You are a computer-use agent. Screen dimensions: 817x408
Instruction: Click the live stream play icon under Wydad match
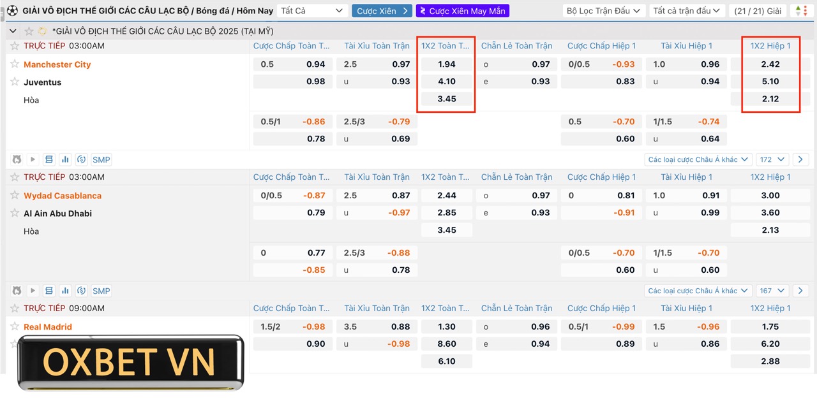pos(33,291)
